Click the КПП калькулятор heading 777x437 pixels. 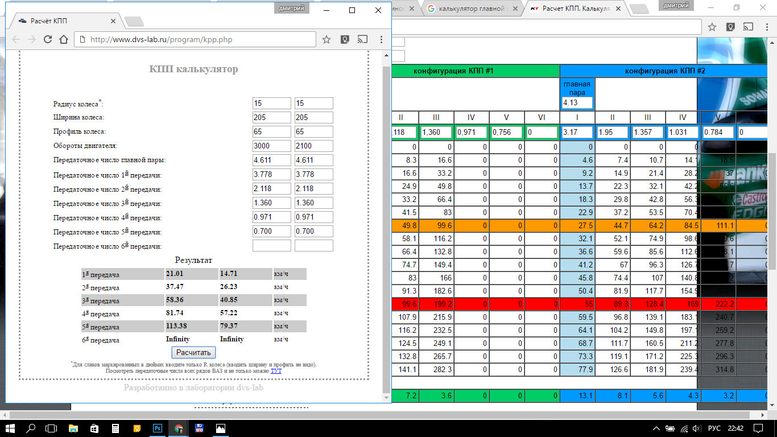(193, 69)
